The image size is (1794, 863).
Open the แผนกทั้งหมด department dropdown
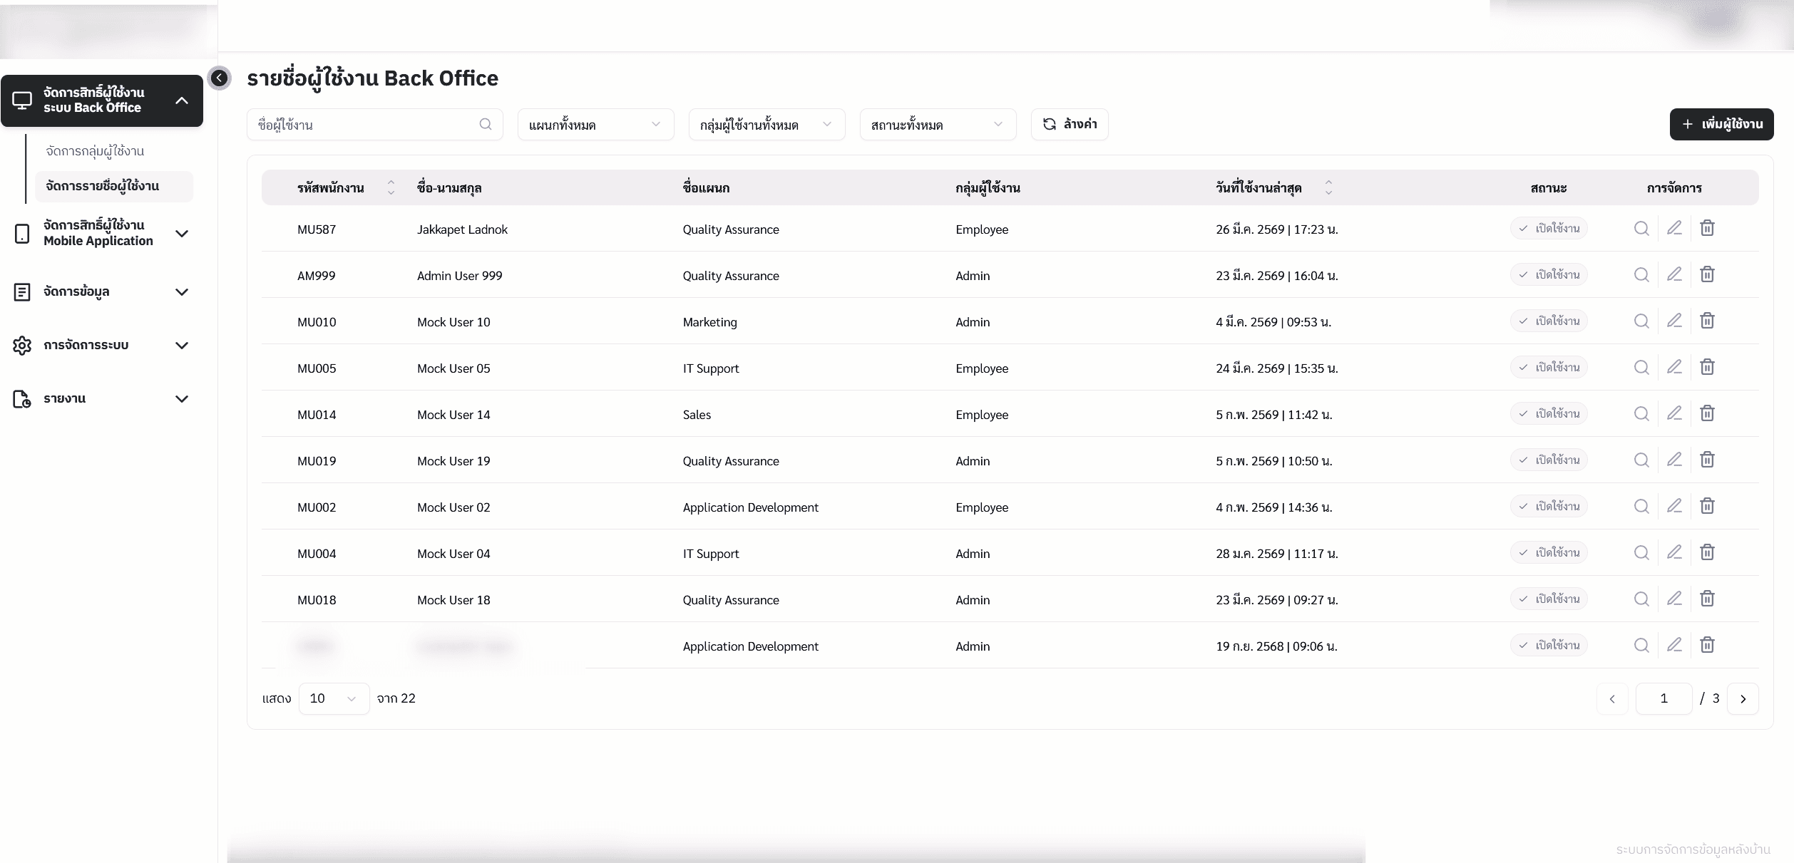tap(595, 125)
